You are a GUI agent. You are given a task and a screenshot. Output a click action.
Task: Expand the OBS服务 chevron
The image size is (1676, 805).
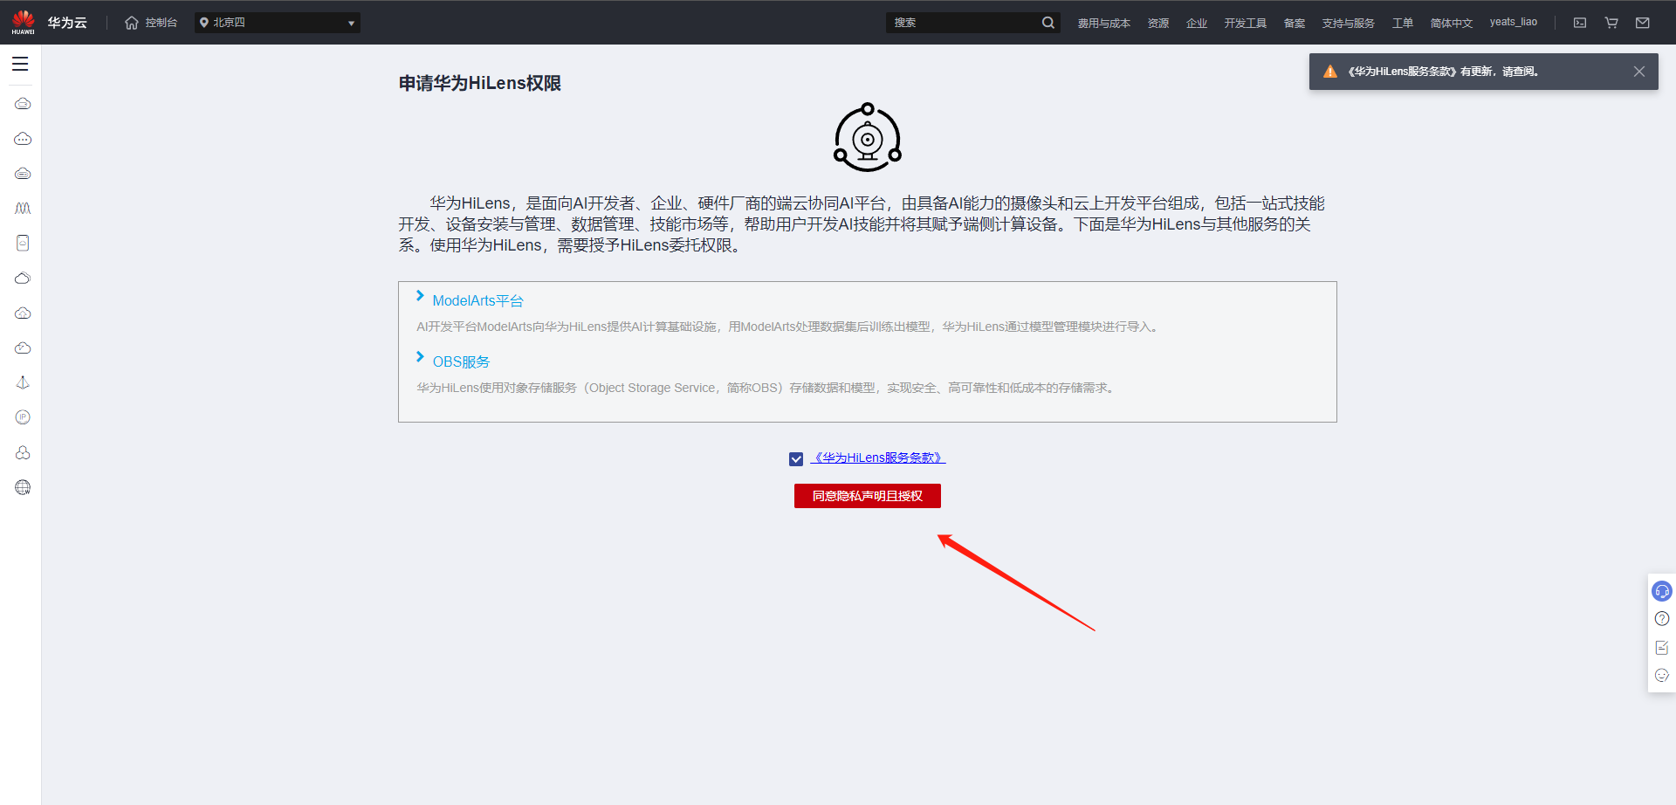click(x=420, y=357)
